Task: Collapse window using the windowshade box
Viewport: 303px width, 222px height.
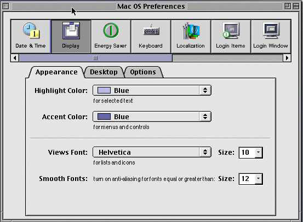Action: point(296,7)
